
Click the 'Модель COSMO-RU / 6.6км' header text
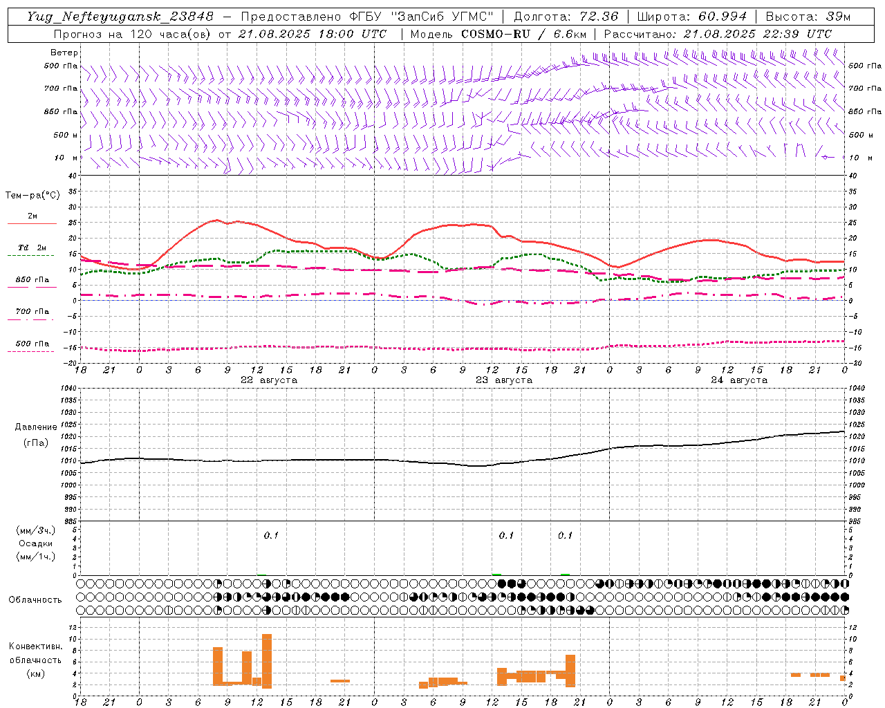(x=499, y=34)
